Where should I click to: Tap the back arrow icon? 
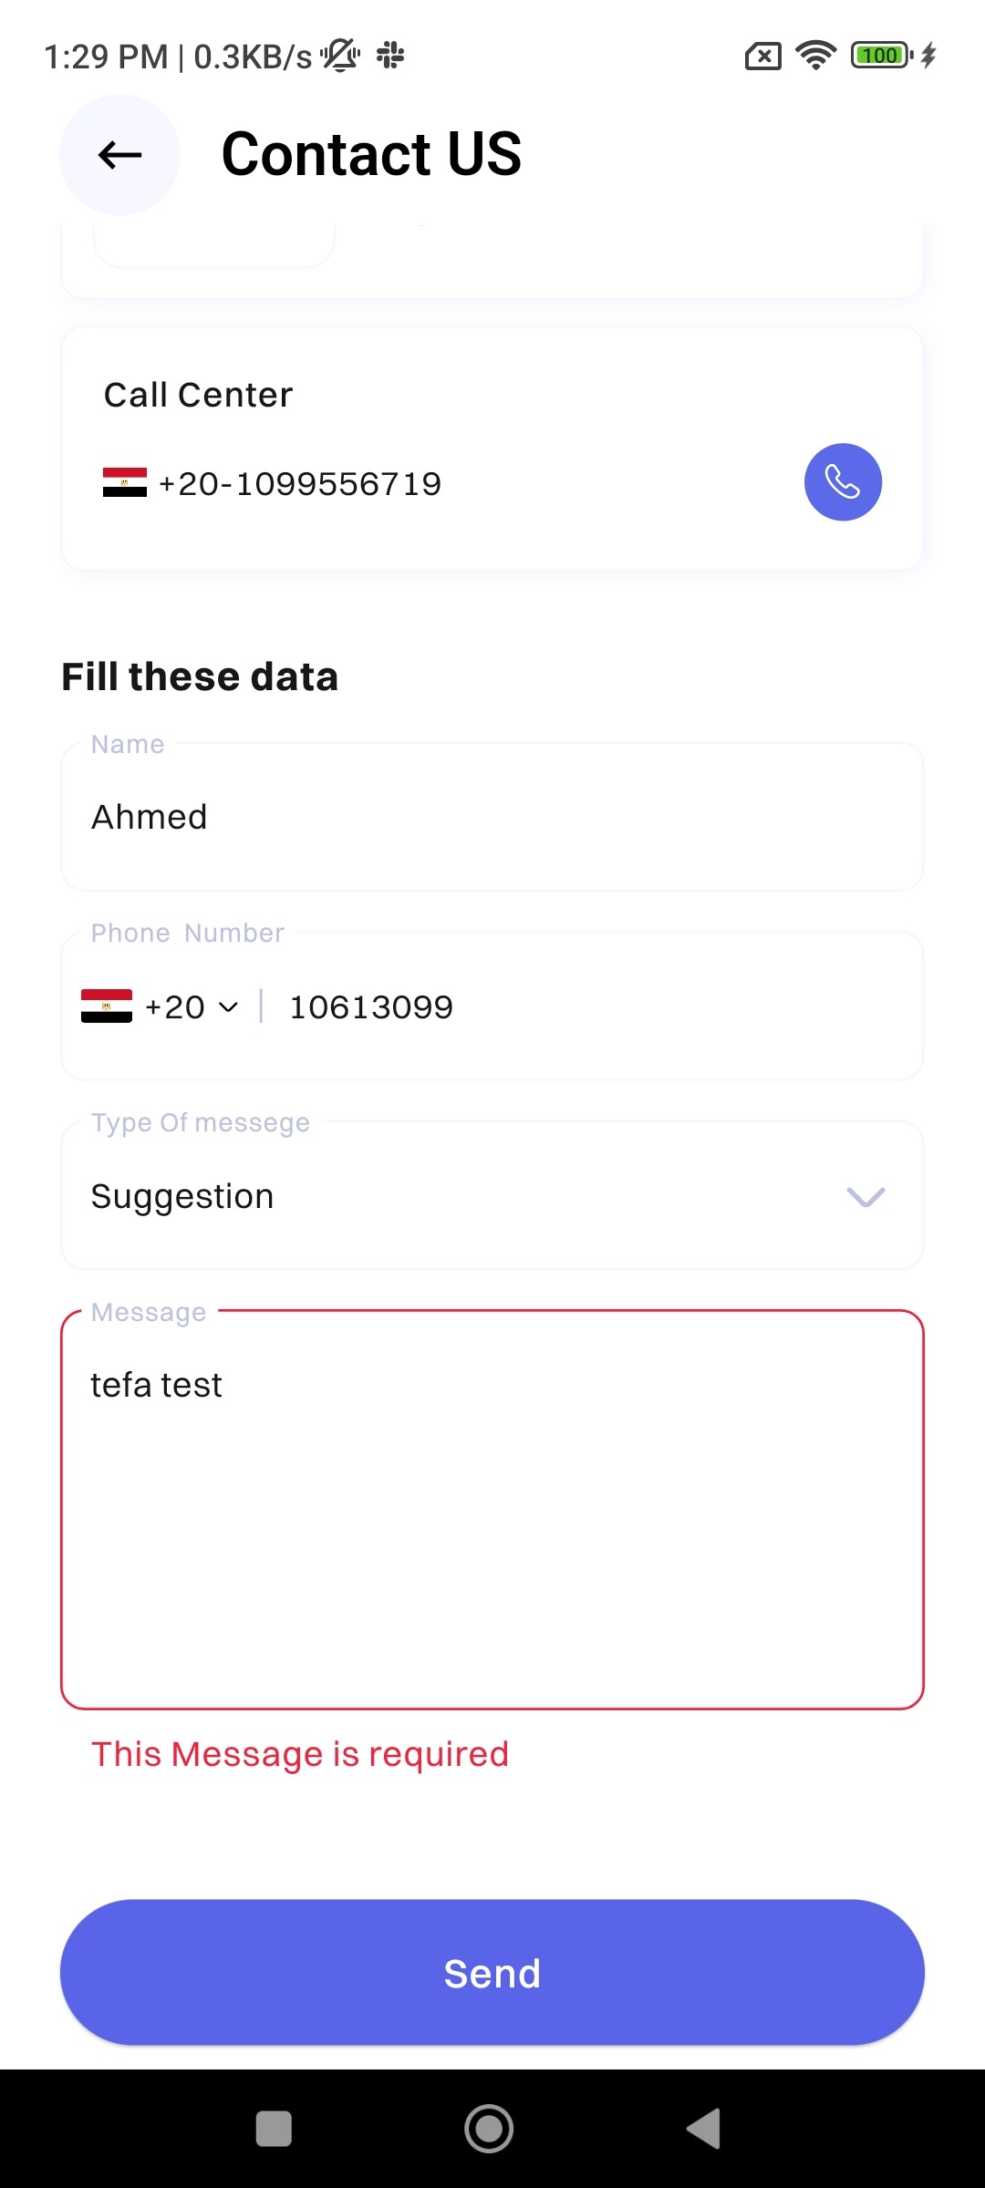coord(119,155)
